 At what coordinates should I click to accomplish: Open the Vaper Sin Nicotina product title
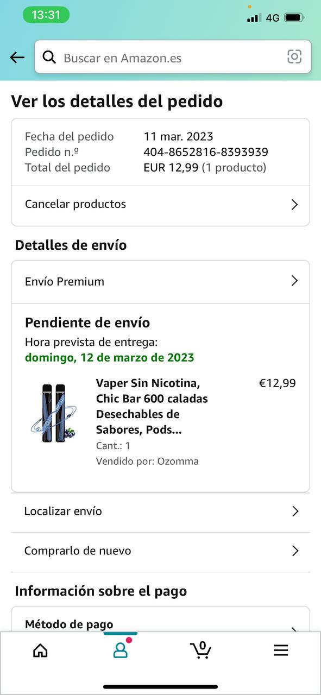pos(152,407)
